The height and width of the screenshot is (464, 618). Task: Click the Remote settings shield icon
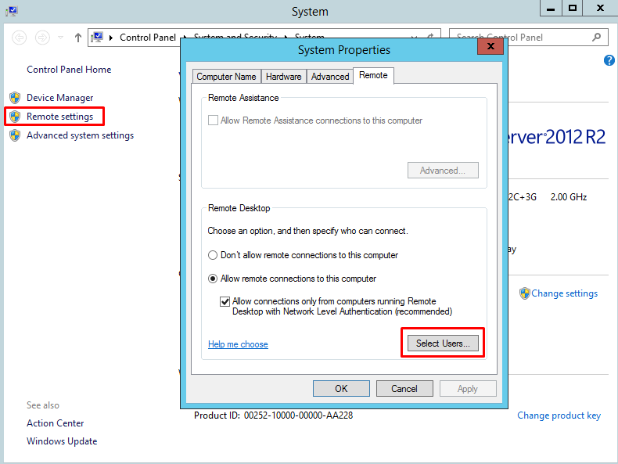[x=15, y=117]
